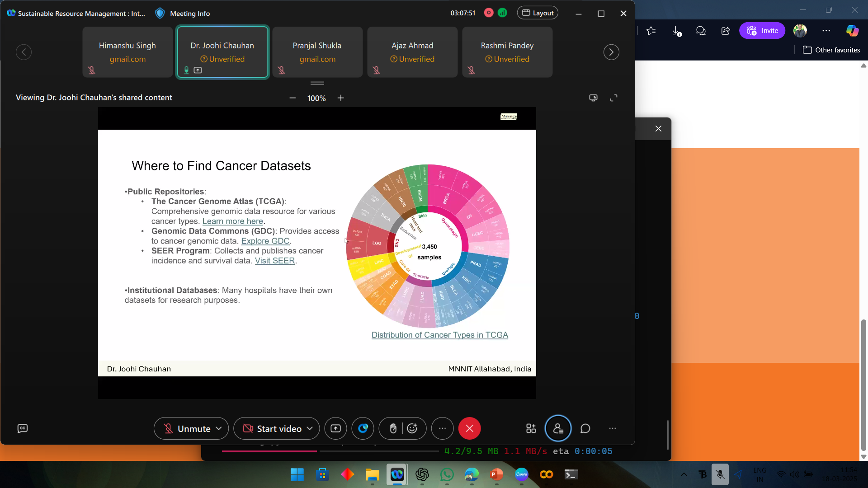Open the Explore GDC link
868x488 pixels.
click(x=265, y=241)
